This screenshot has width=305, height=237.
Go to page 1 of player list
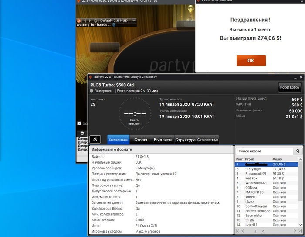click(256, 231)
